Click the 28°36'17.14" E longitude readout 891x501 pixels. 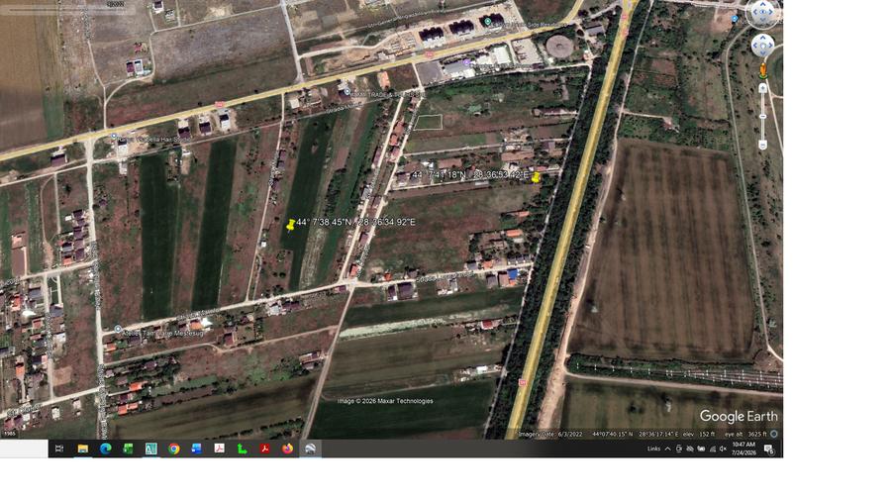coord(658,434)
